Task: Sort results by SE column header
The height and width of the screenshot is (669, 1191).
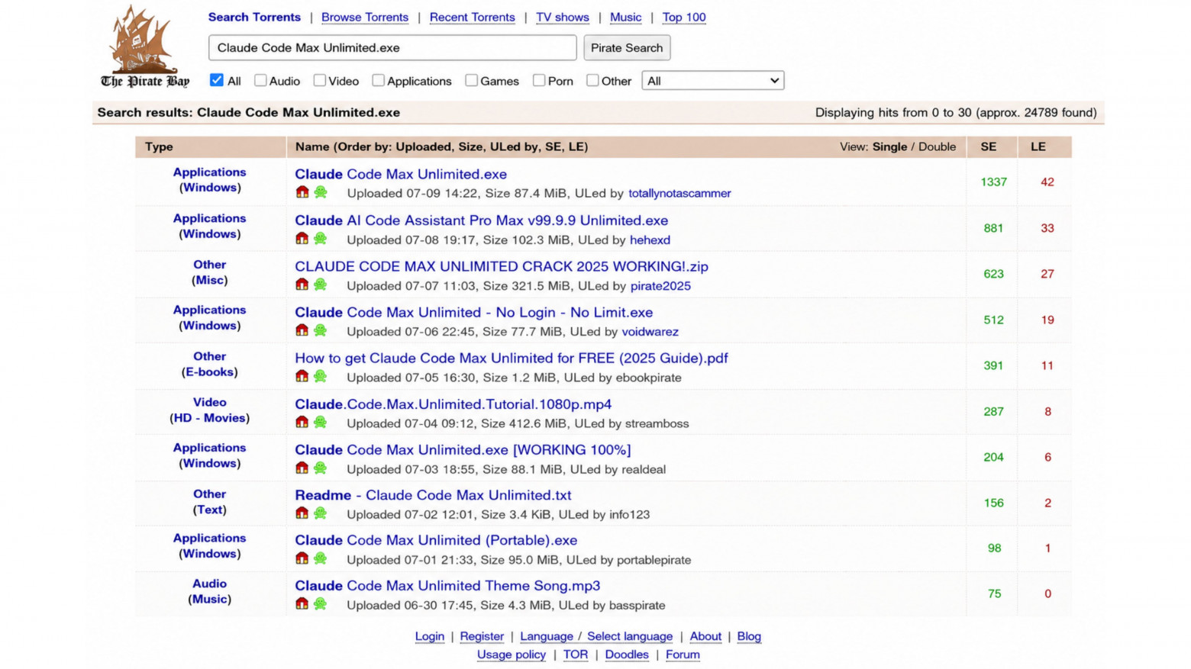Action: 988,146
